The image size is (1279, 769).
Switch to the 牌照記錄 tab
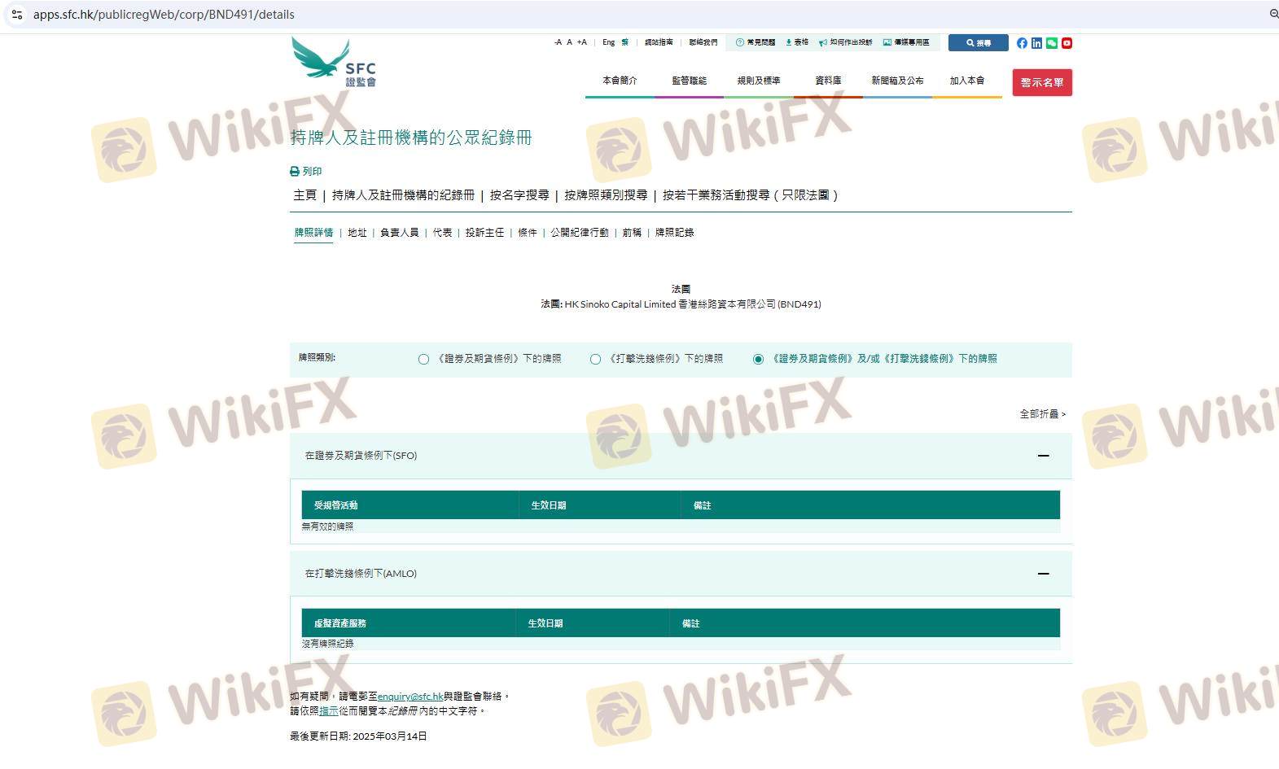tap(675, 233)
